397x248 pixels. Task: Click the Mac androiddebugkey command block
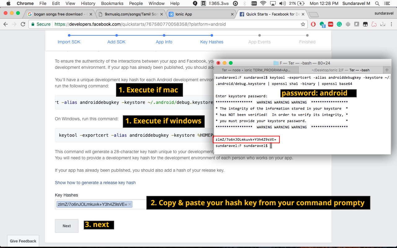click(x=134, y=102)
